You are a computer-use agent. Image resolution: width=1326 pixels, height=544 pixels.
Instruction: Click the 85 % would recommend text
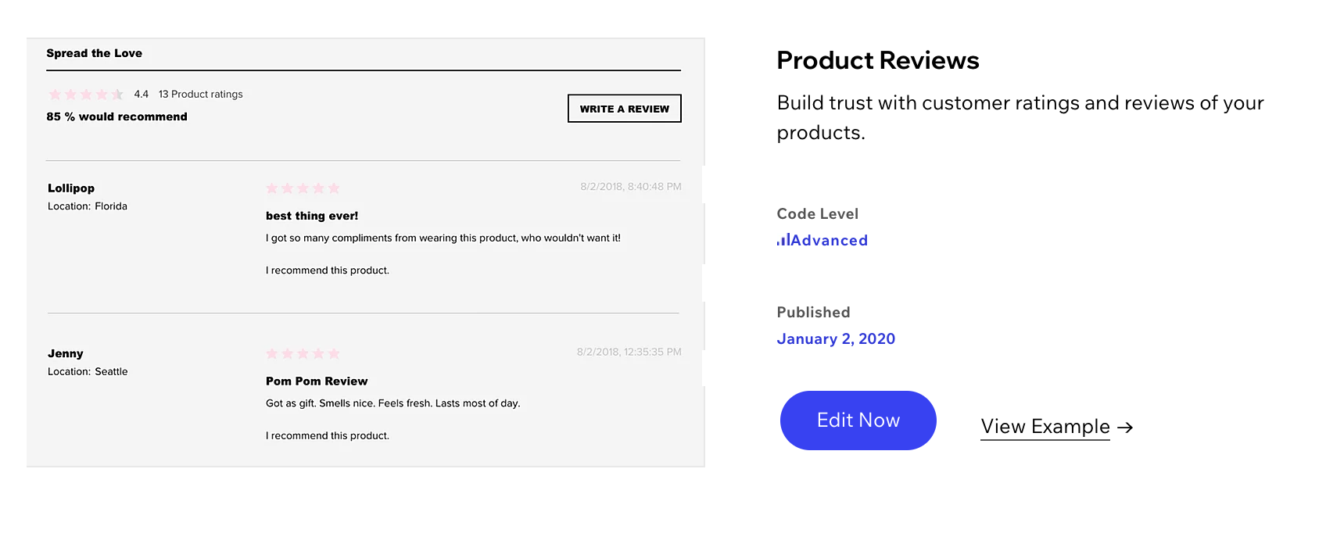[x=116, y=116]
